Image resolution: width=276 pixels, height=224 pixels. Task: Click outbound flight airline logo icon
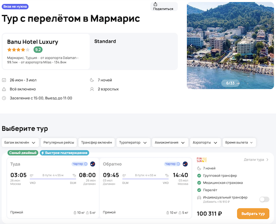pyautogui.click(x=92, y=164)
